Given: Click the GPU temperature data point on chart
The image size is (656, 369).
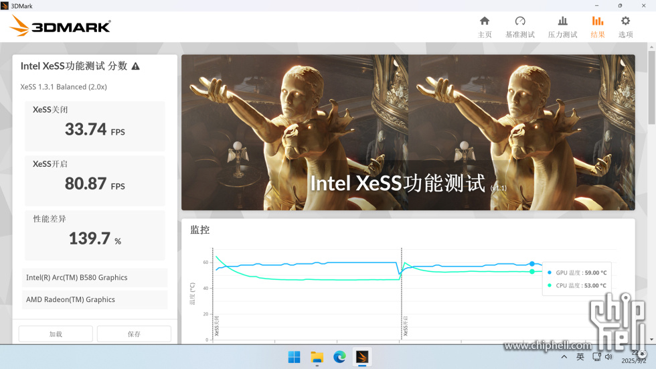Looking at the screenshot, I should (531, 264).
